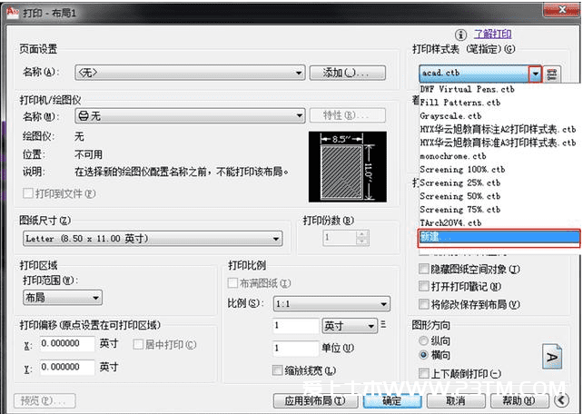Click the disabled 特性 button
The image size is (583, 414).
point(347,115)
